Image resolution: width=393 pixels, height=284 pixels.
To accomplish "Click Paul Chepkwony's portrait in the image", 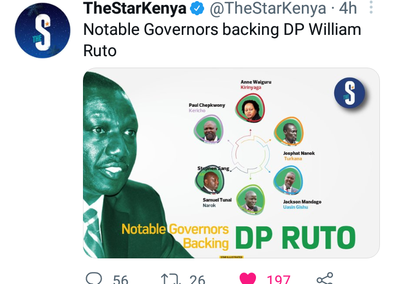I will (x=209, y=129).
